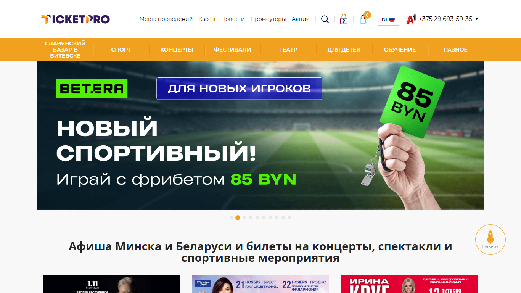The image size is (521, 293).
Task: Open the Новости link
Action: pyautogui.click(x=233, y=19)
